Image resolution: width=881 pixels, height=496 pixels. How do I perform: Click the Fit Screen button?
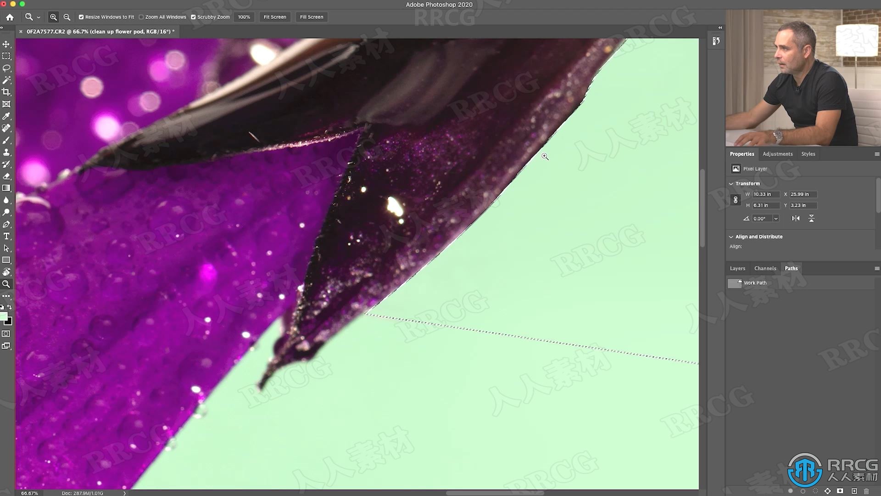coord(275,17)
